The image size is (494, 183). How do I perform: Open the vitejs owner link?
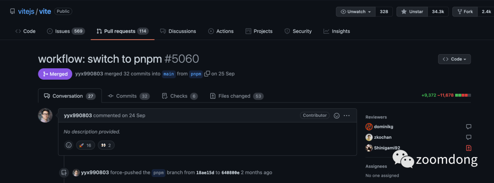pos(26,11)
